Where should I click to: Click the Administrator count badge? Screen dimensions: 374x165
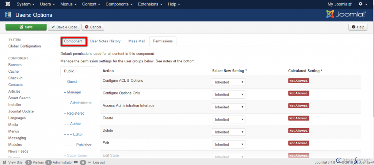point(49,162)
